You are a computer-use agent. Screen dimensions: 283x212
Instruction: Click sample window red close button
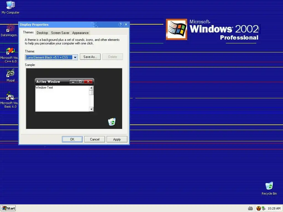88,82
